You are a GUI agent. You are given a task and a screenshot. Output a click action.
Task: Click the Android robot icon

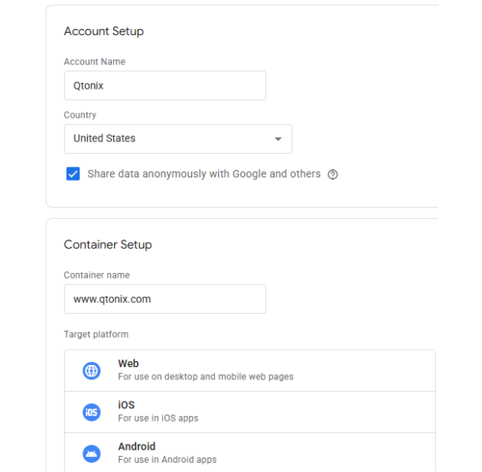[x=92, y=454]
